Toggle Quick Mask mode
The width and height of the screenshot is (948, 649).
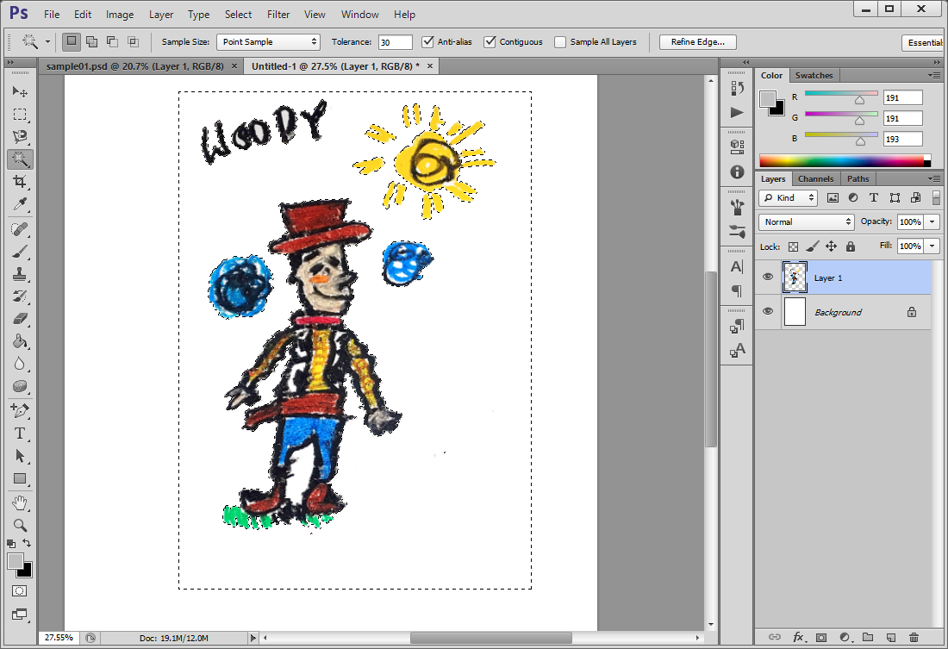(19, 591)
